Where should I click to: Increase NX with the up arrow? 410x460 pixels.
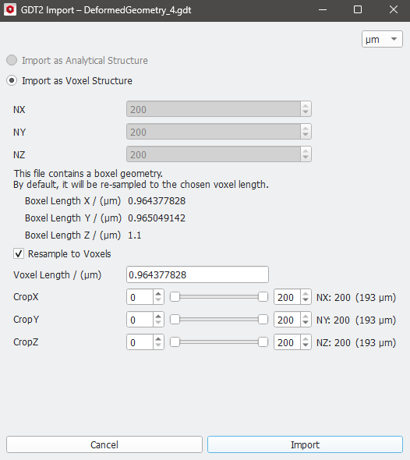pos(306,105)
